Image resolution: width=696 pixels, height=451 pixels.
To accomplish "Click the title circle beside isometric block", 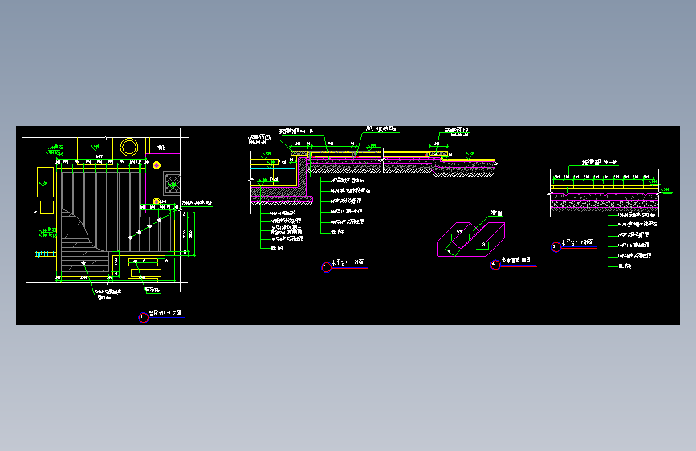I will [x=495, y=265].
